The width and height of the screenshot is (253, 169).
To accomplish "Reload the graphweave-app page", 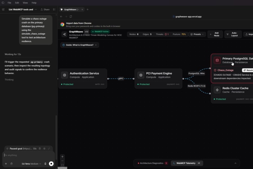I will pyautogui.click(x=71, y=16).
